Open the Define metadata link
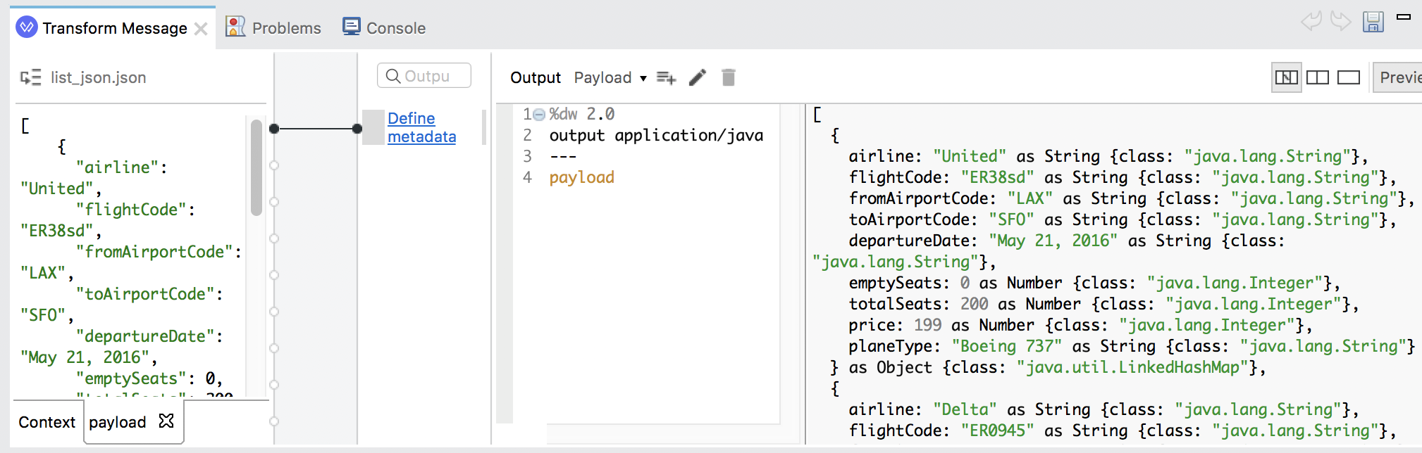Screen dimensions: 1422x453 tap(421, 127)
